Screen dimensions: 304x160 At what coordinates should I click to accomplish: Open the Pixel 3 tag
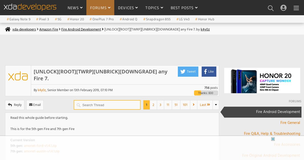pyautogui.click(x=43, y=19)
